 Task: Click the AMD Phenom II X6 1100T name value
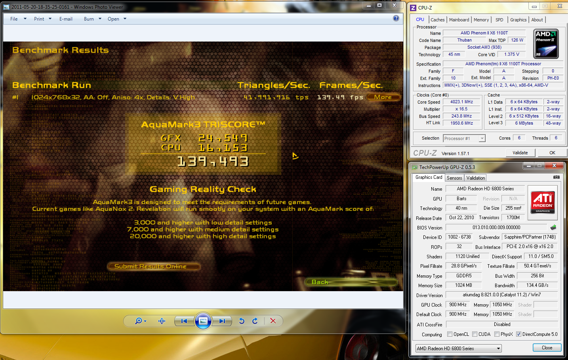click(484, 33)
